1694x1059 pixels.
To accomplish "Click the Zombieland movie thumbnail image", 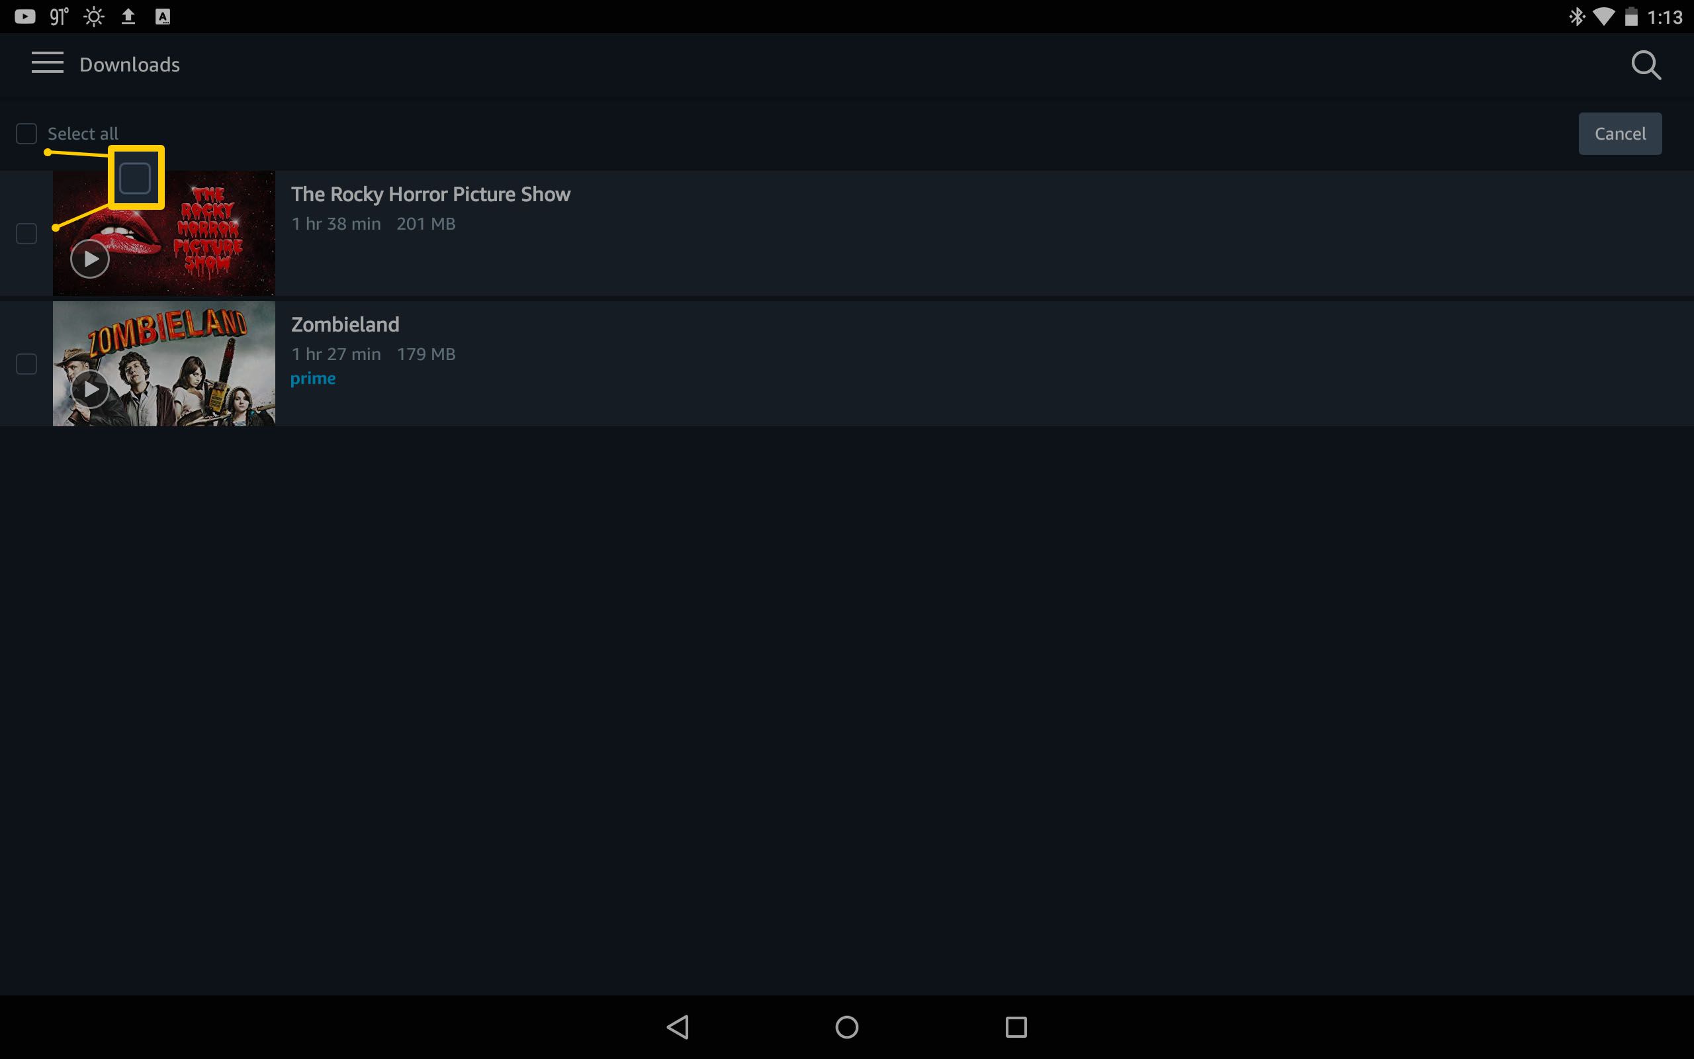I will click(x=163, y=363).
